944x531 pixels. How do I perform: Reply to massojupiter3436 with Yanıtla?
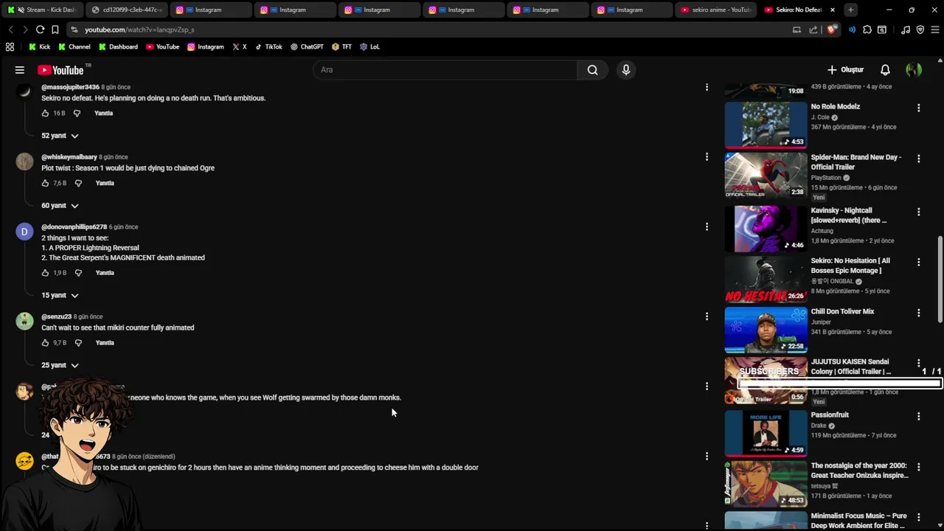(103, 113)
